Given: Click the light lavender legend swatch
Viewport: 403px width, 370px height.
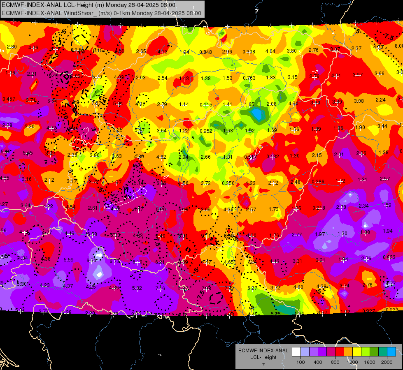Looking at the screenshot, I should 305,352.
